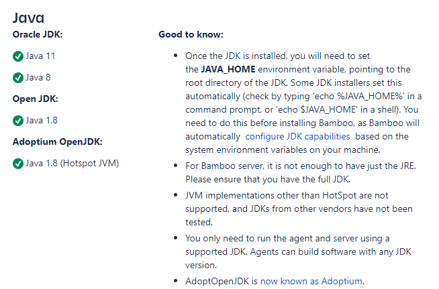Click the checkmark beside Java 1.8 (Hotspot JVM)
The image size is (439, 289).
click(x=18, y=164)
